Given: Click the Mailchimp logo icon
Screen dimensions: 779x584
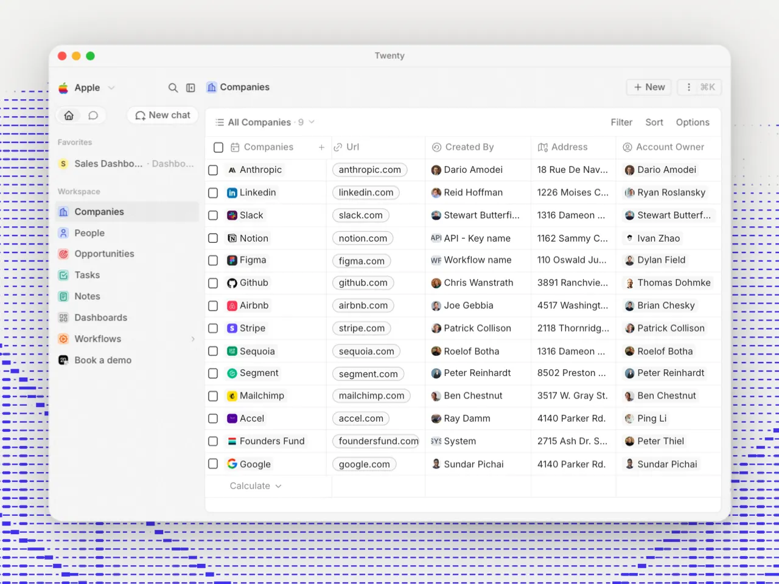Looking at the screenshot, I should [x=232, y=396].
